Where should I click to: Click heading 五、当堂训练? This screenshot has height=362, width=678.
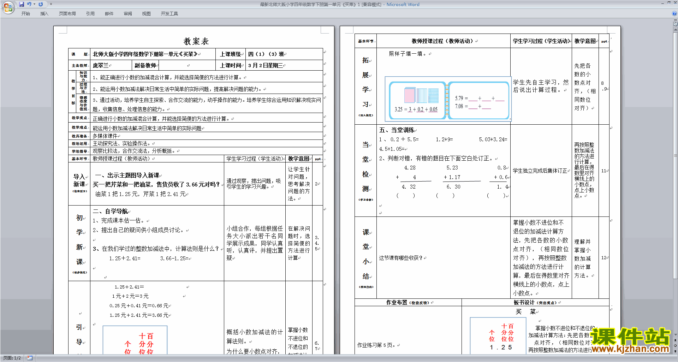397,130
